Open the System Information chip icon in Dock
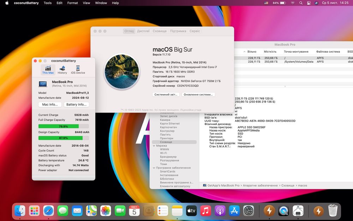This screenshot has height=221, width=353. click(x=298, y=211)
